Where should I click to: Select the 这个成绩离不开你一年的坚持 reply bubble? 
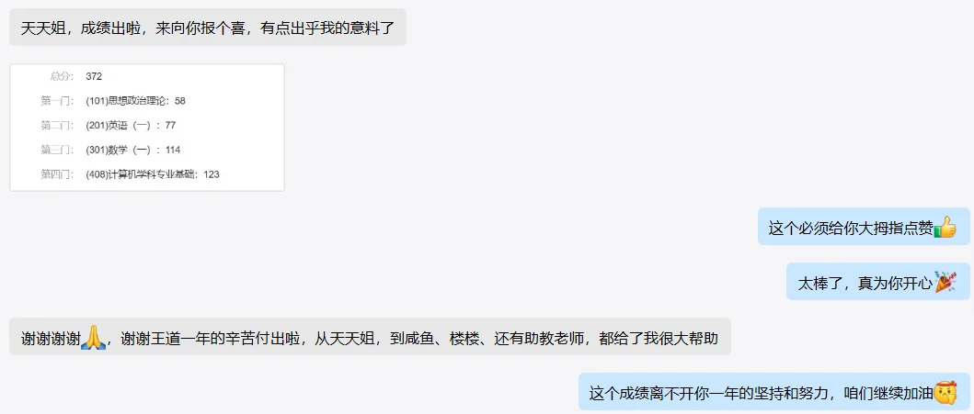pyautogui.click(x=774, y=392)
